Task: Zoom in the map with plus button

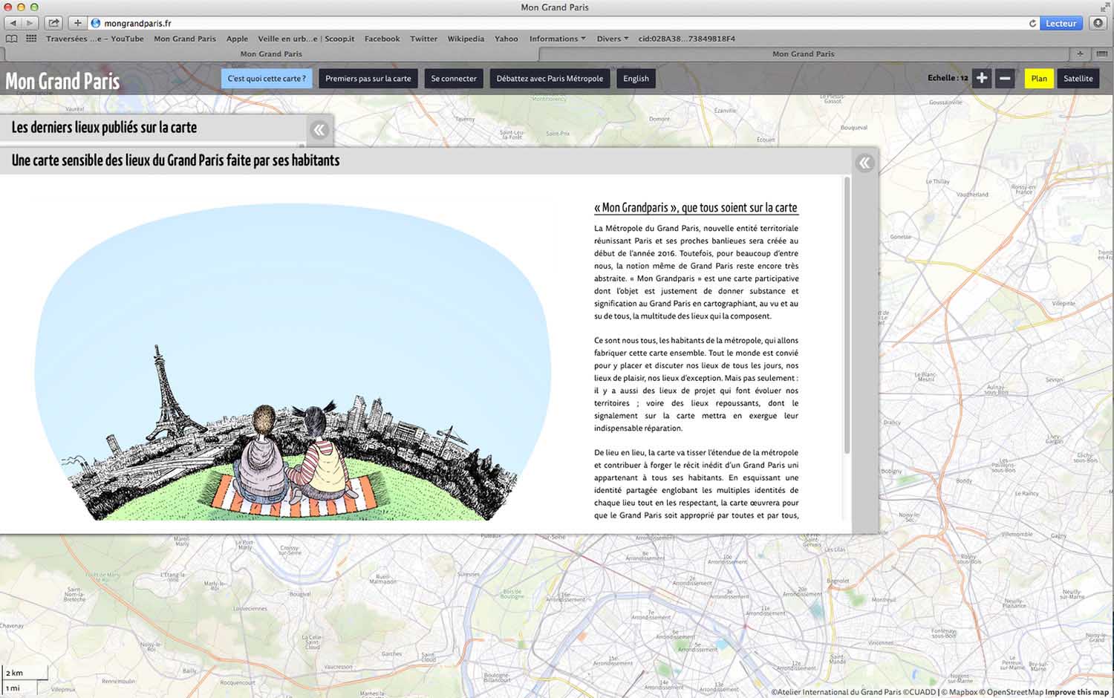Action: click(981, 78)
